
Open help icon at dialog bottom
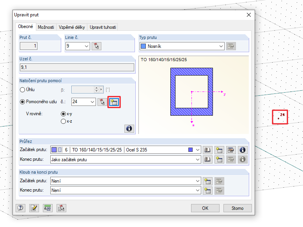pos(20,208)
